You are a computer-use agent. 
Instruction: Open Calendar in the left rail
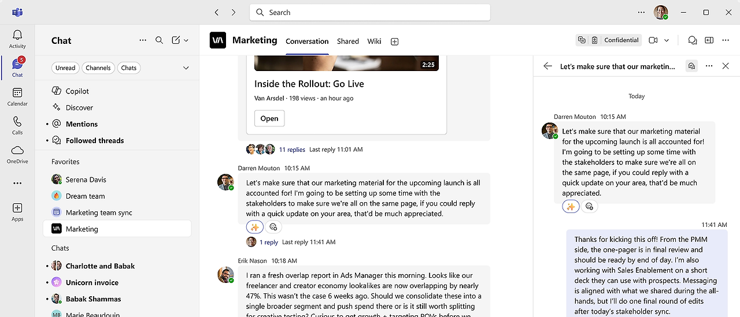17,96
